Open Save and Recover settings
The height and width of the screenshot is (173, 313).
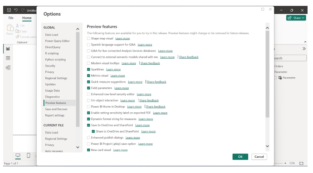pos(56,109)
